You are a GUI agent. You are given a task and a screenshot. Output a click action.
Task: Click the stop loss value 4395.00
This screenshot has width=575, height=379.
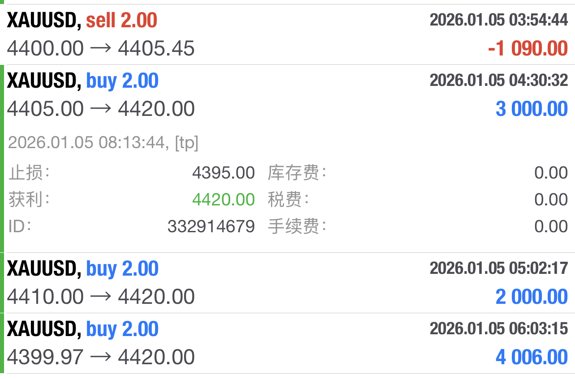(223, 173)
